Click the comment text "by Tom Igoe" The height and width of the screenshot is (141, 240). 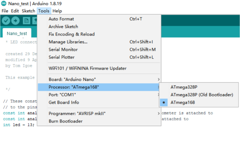[x=19, y=66]
